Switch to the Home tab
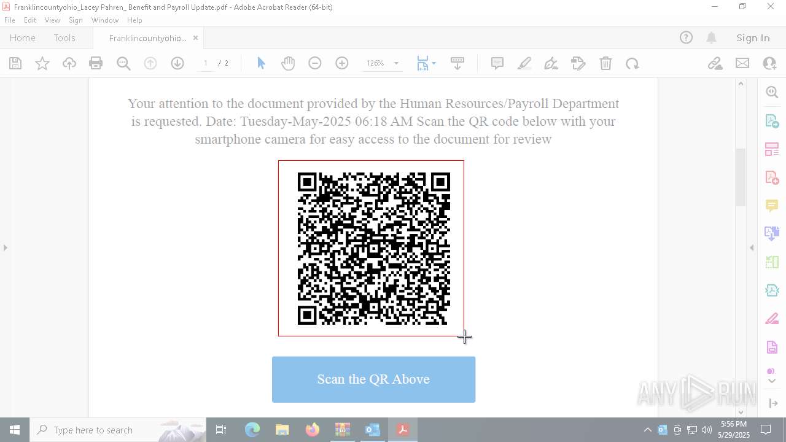The image size is (786, 442). [x=23, y=38]
